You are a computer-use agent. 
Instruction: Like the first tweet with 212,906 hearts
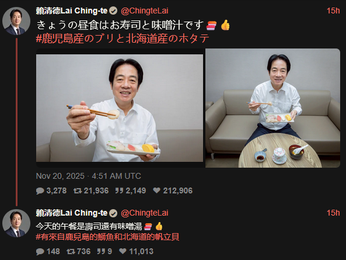[157, 190]
